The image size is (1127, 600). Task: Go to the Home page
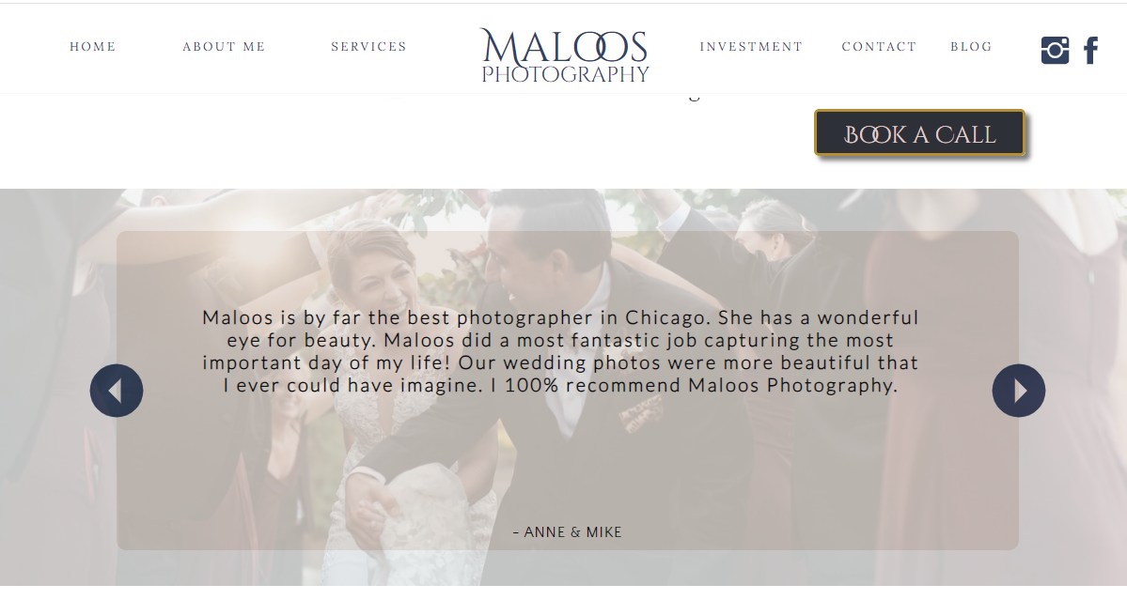[x=93, y=47]
